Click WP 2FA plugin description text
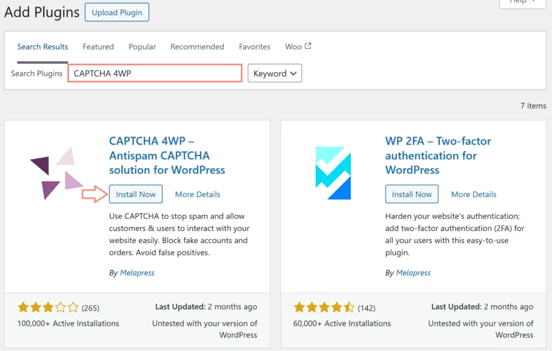 coord(455,234)
